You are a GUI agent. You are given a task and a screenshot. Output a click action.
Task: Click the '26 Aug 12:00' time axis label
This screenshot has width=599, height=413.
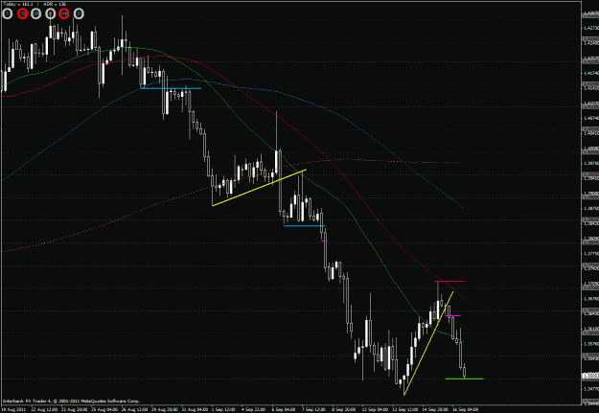[135, 409]
